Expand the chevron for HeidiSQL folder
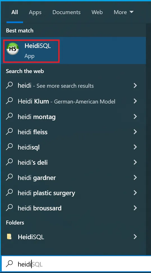The height and width of the screenshot is (273, 151). [135, 237]
